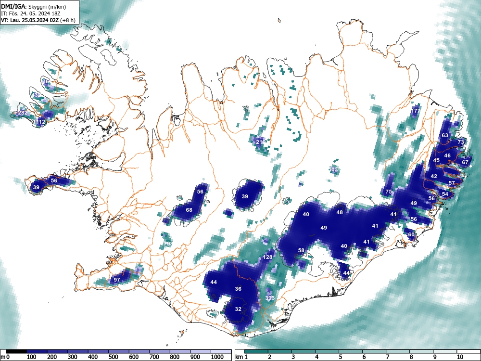This screenshot has width=481, height=361.
Task: Click visibility value "393" in the south
Action: (x=270, y=298)
